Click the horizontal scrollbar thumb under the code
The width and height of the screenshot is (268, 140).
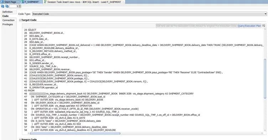click(x=75, y=133)
